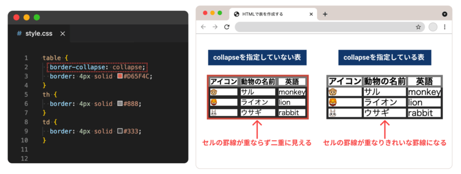Reload the page in the browser

click(x=227, y=27)
